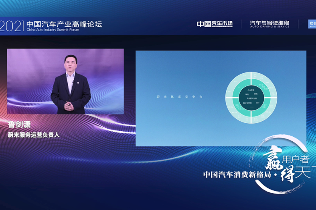Image resolution: width=316 pixels, height=210 pixels.
Task: Click the 中国汽车产业高峰论坛 forum title
Action: click(x=64, y=24)
